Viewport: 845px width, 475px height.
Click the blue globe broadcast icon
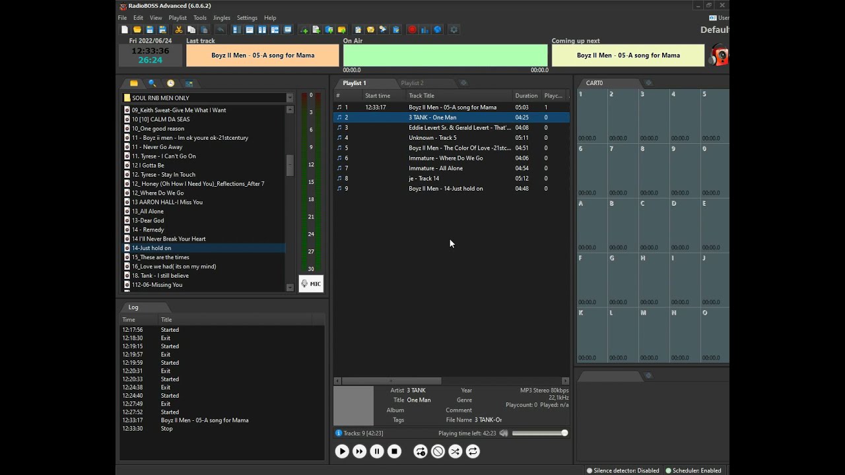tap(437, 30)
